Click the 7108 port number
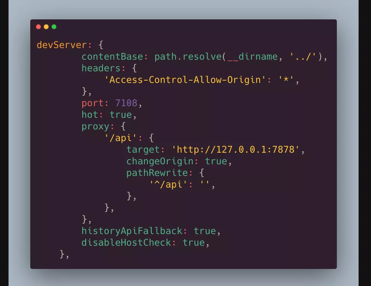The height and width of the screenshot is (286, 371). pyautogui.click(x=126, y=103)
